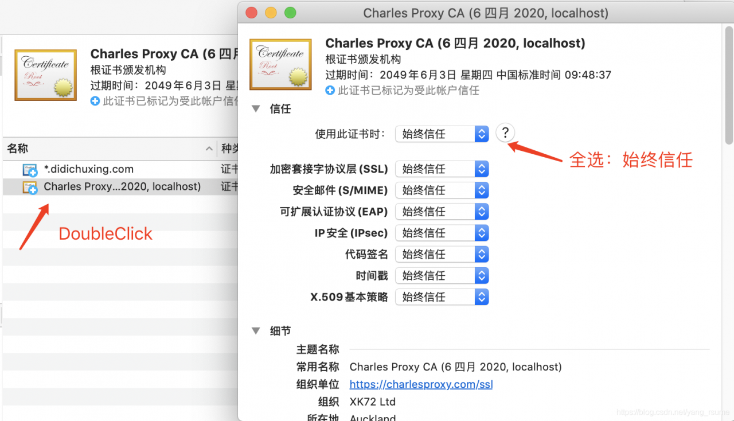
Task: Open the 代码签名 trust dropdown
Action: [x=442, y=254]
